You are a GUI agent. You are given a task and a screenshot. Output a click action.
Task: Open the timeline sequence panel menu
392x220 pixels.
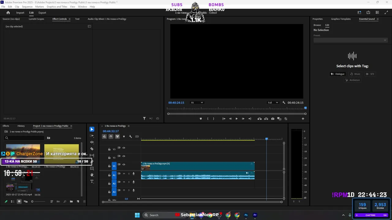click(x=129, y=126)
